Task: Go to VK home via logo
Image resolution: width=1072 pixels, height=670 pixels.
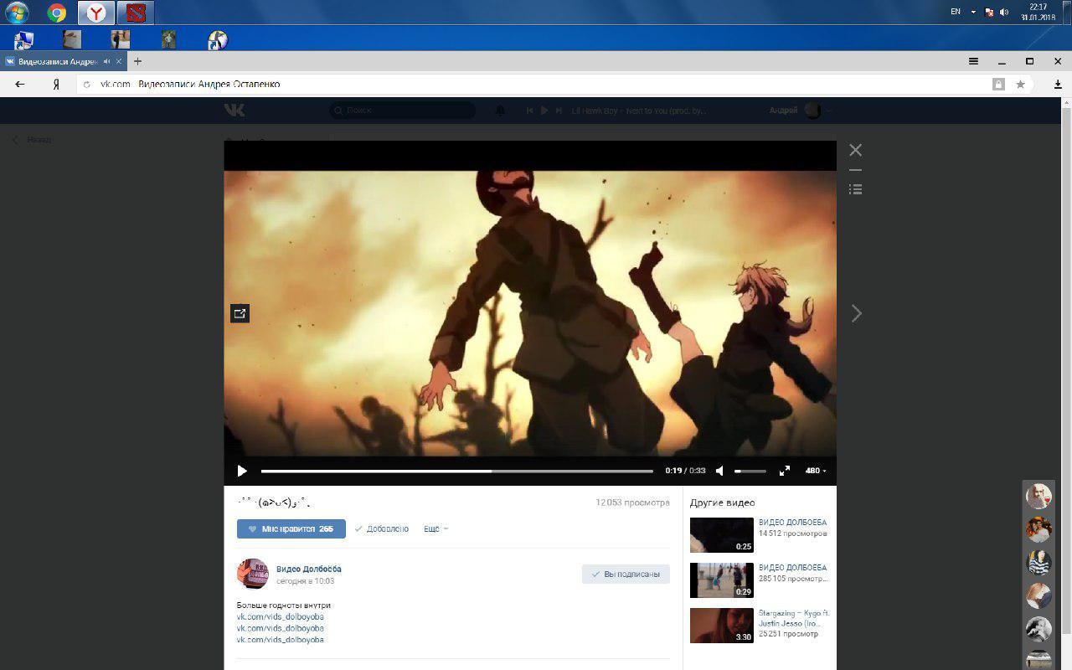Action: click(234, 111)
